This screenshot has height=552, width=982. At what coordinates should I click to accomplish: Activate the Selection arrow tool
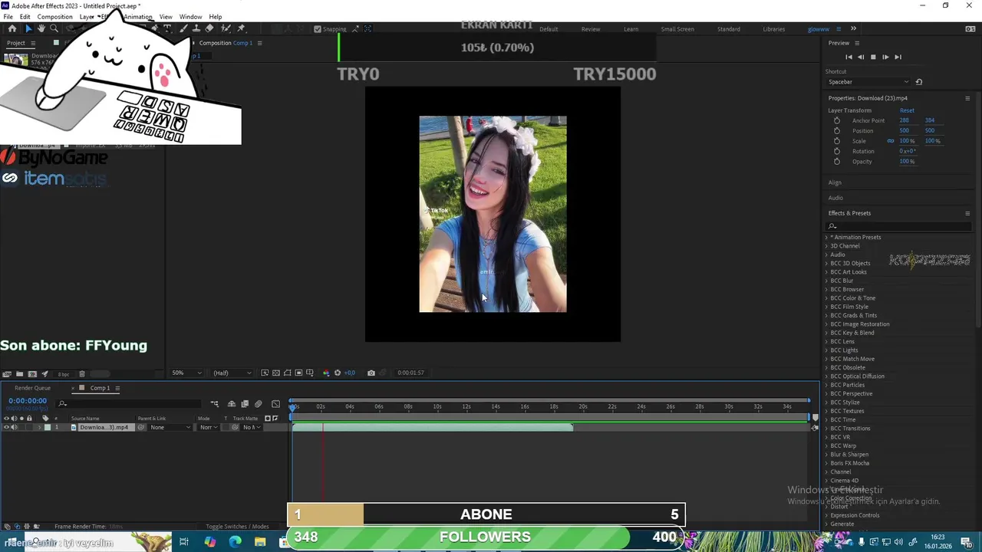coord(28,28)
